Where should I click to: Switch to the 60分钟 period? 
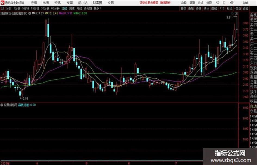click(55, 8)
